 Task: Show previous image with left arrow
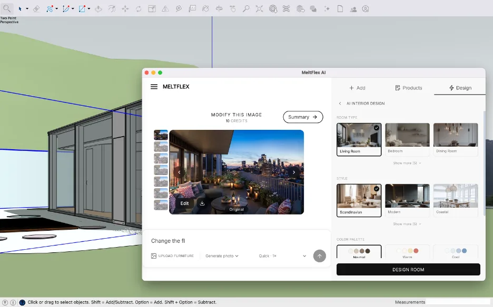pyautogui.click(x=179, y=172)
